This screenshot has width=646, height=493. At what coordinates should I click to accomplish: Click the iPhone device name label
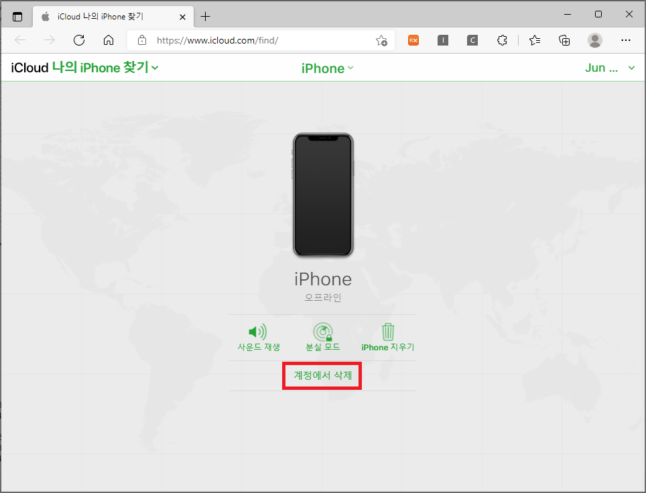coord(323,279)
